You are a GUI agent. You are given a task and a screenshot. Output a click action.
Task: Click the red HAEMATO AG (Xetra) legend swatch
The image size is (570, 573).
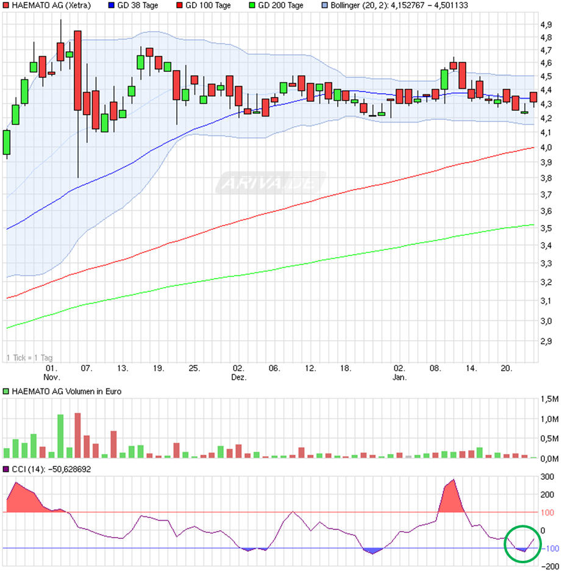6,5
